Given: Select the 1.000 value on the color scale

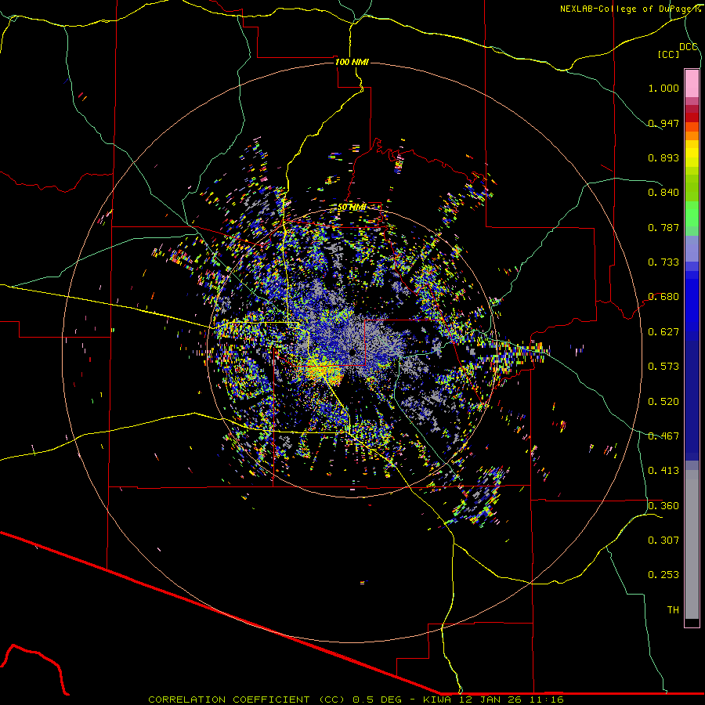Looking at the screenshot, I should coord(663,88).
